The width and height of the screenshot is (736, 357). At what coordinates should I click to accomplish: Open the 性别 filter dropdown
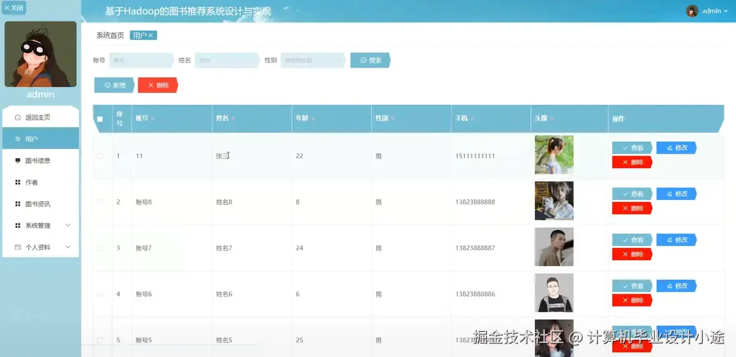pos(313,60)
